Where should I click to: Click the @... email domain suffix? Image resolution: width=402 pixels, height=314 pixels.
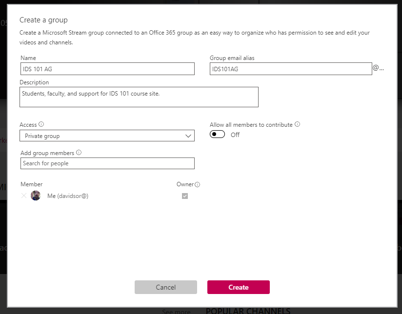[379, 68]
